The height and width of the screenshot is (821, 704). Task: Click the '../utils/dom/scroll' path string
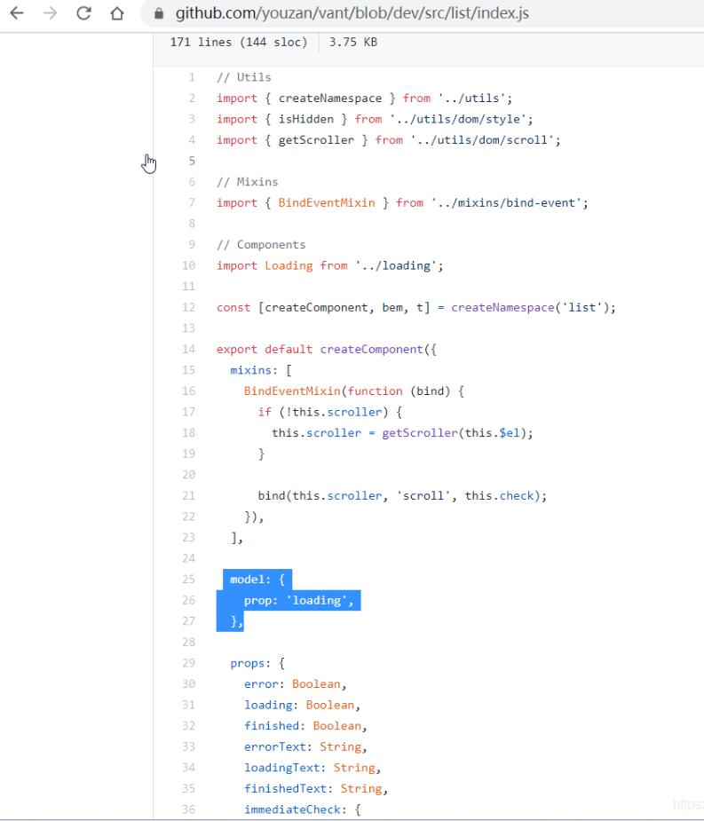pos(482,140)
